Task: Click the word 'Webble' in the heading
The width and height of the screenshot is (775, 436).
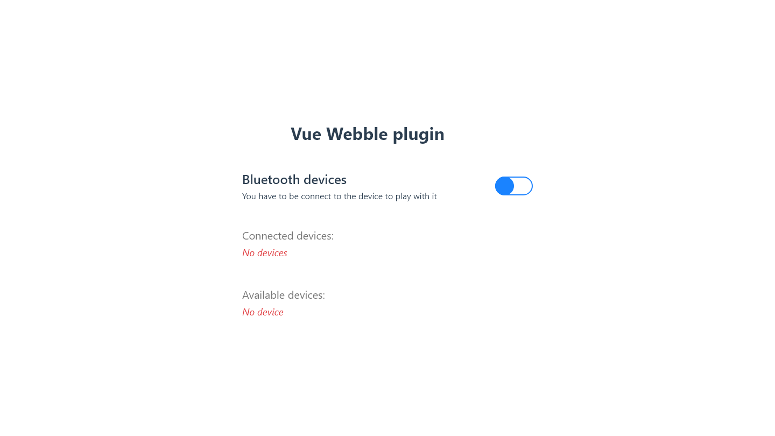Action: click(x=357, y=134)
